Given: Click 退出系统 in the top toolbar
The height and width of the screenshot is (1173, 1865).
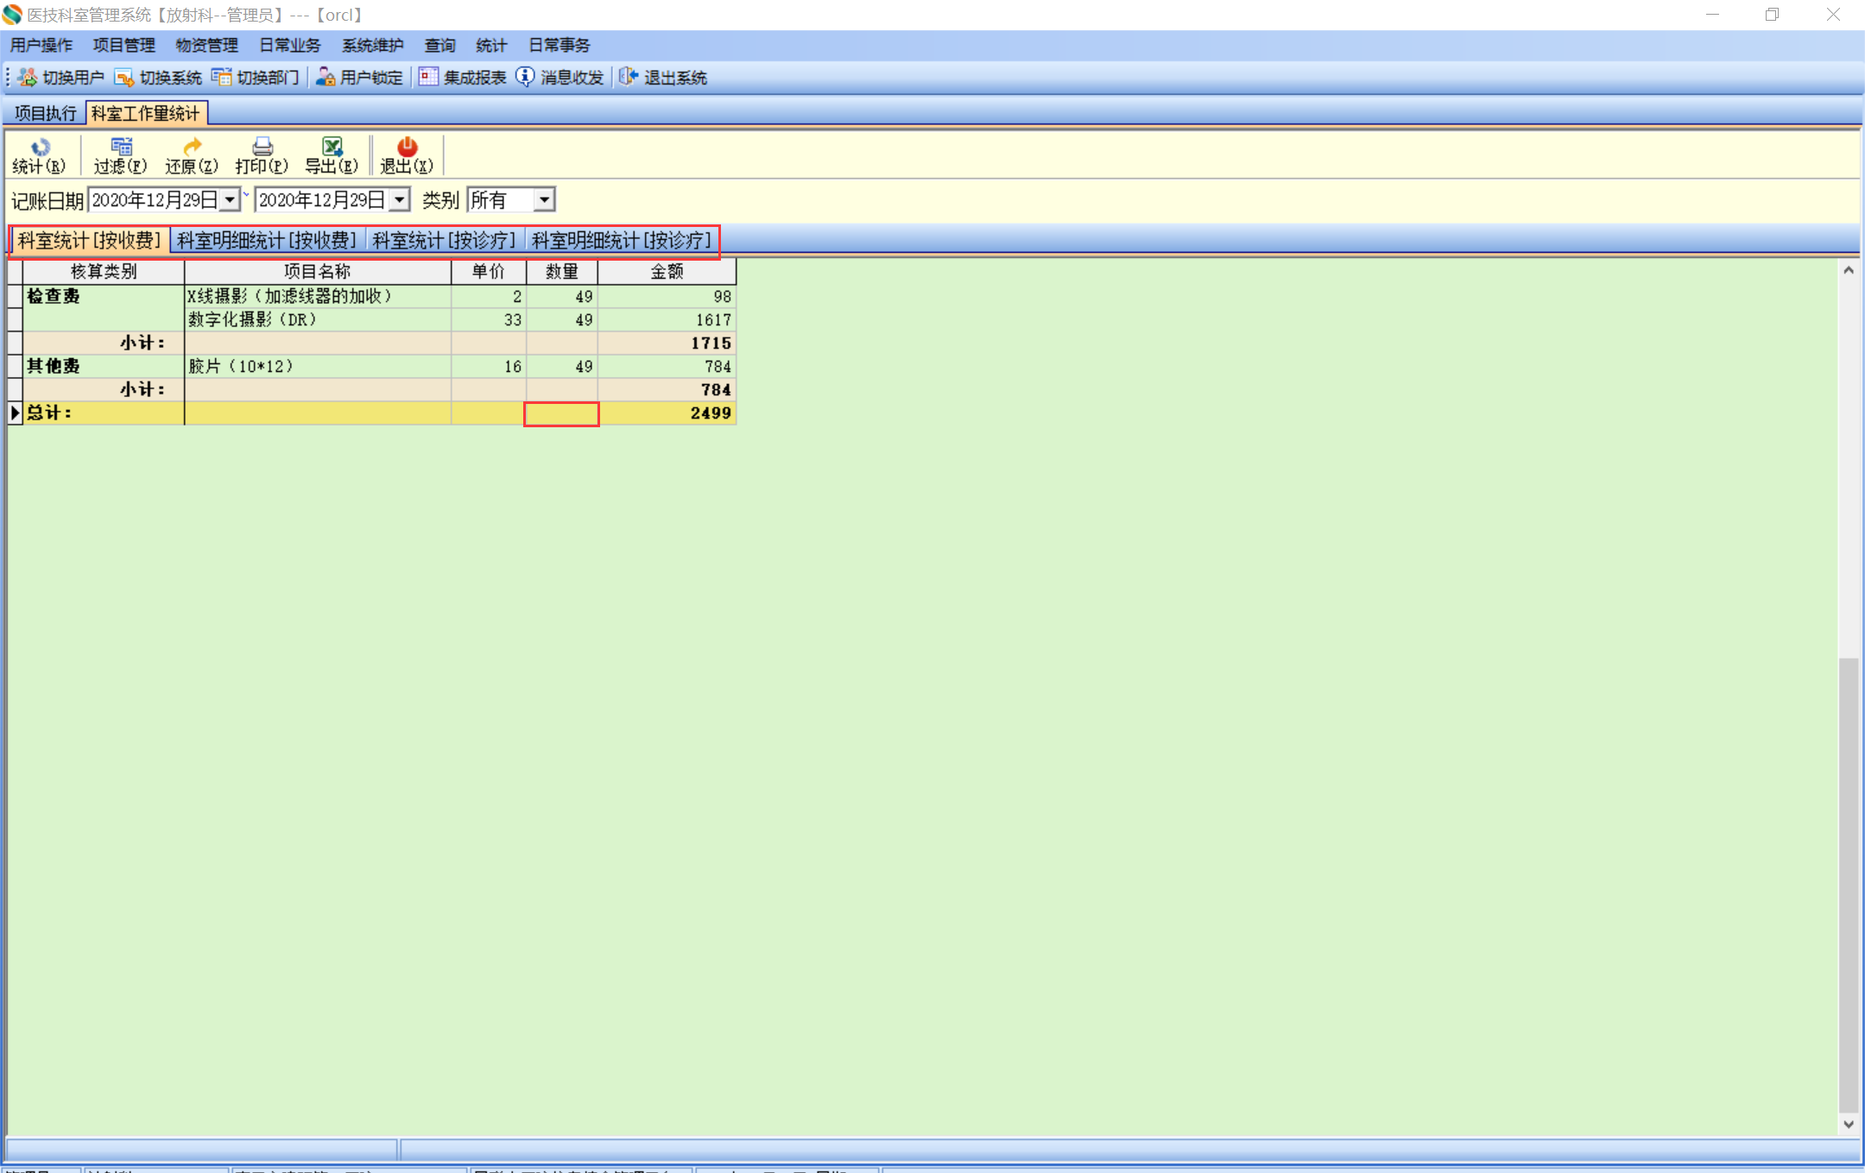Looking at the screenshot, I should tap(663, 78).
